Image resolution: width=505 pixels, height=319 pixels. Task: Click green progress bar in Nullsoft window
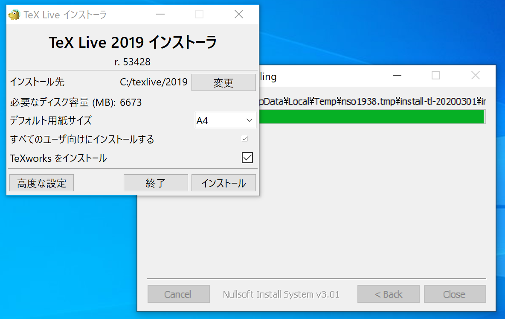point(372,117)
